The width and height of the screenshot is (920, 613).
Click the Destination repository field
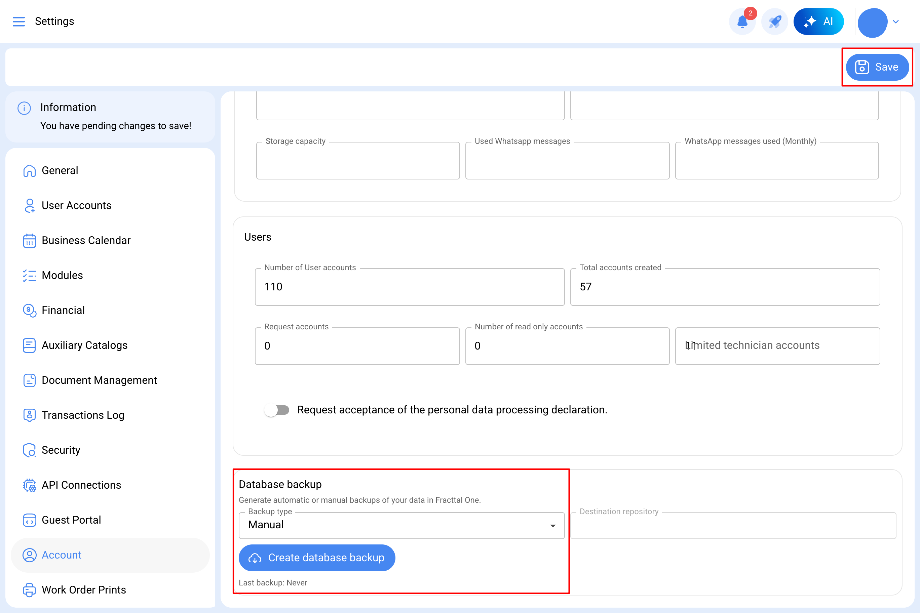733,526
